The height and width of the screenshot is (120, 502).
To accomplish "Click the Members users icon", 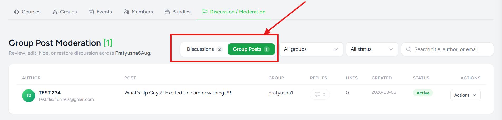I will click(126, 12).
